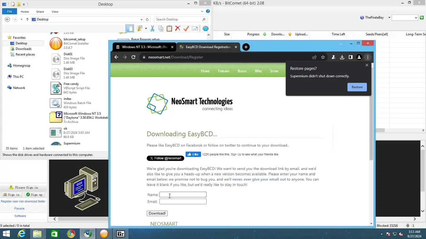Select Recent places in Favorites
The width and height of the screenshot is (426, 239).
(x=25, y=54)
